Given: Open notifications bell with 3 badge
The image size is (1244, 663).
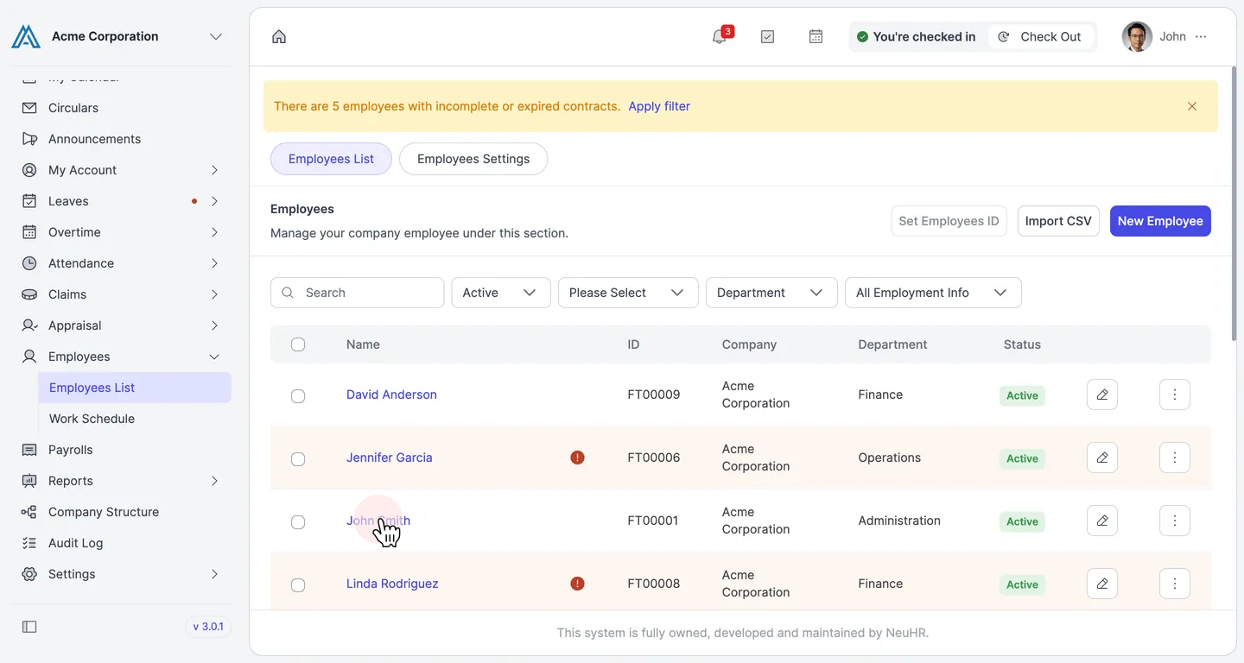Looking at the screenshot, I should [x=720, y=36].
